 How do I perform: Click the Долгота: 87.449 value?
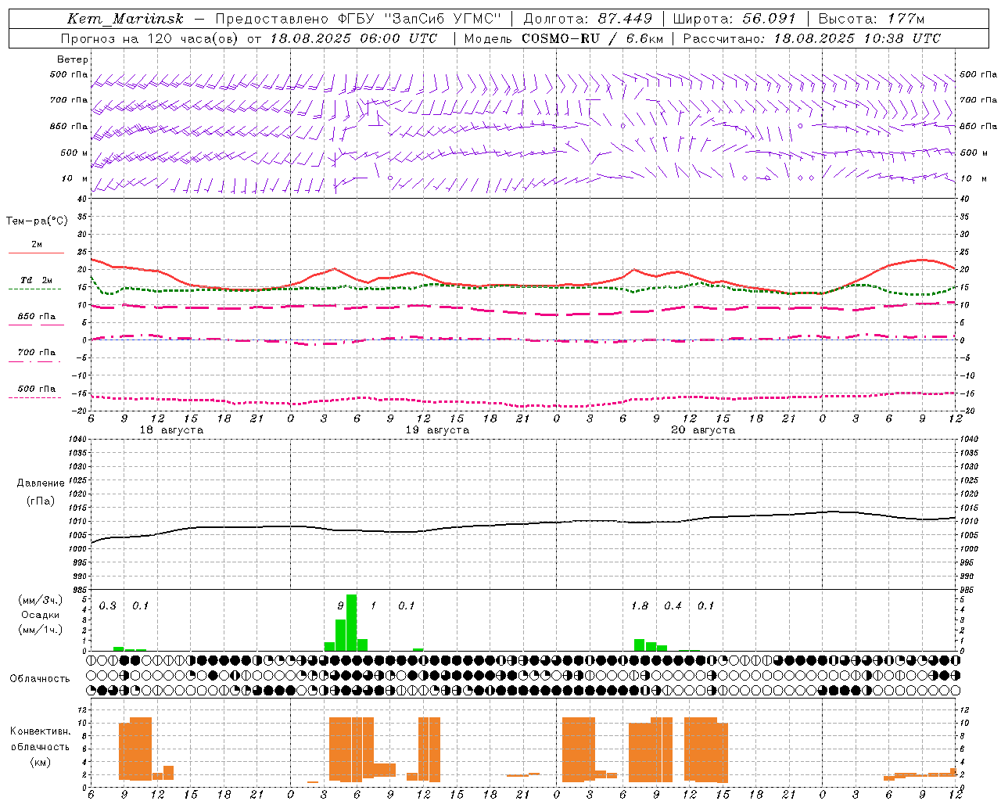tap(588, 19)
